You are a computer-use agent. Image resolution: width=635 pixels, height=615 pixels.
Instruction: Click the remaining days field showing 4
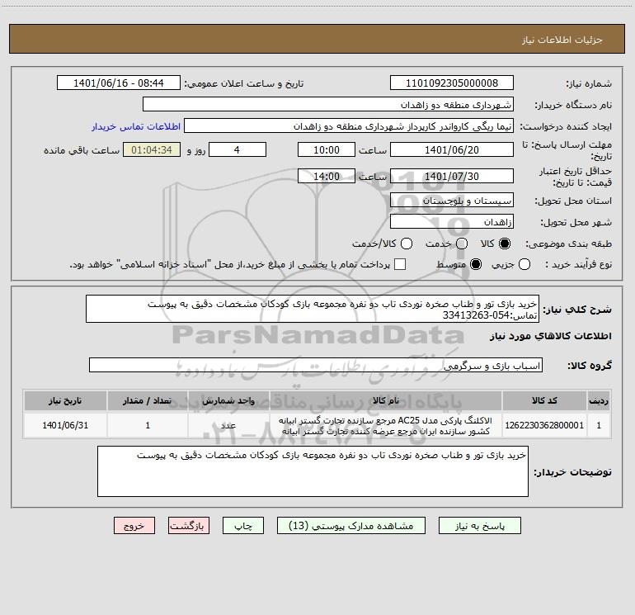238,150
